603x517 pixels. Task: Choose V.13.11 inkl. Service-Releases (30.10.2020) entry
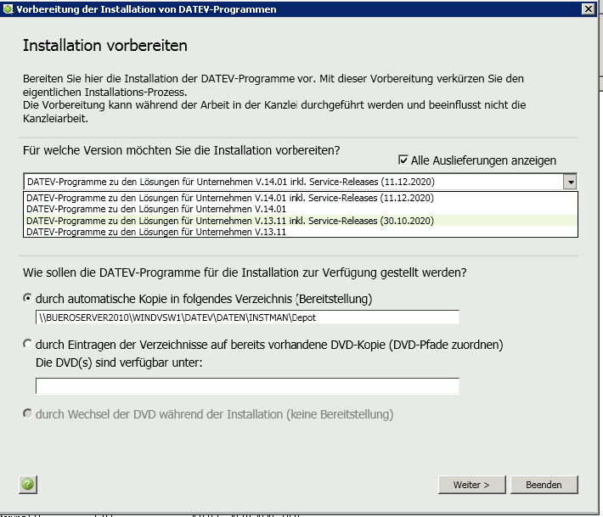[301, 221]
